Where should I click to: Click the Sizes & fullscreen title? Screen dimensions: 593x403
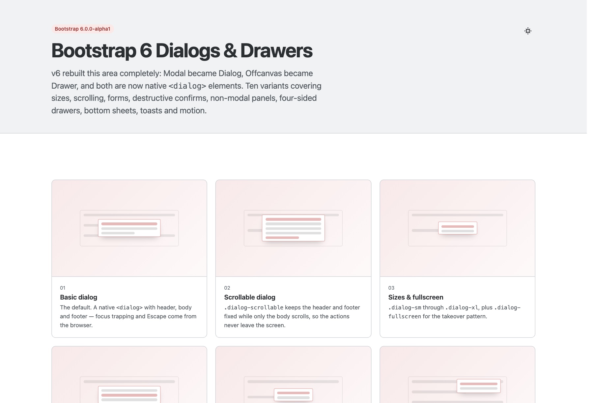(416, 297)
